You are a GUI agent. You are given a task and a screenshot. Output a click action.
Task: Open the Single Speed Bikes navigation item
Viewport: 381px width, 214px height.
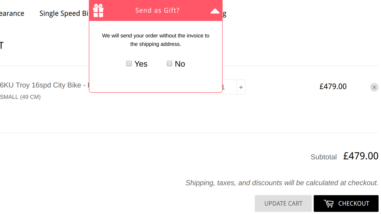(64, 13)
